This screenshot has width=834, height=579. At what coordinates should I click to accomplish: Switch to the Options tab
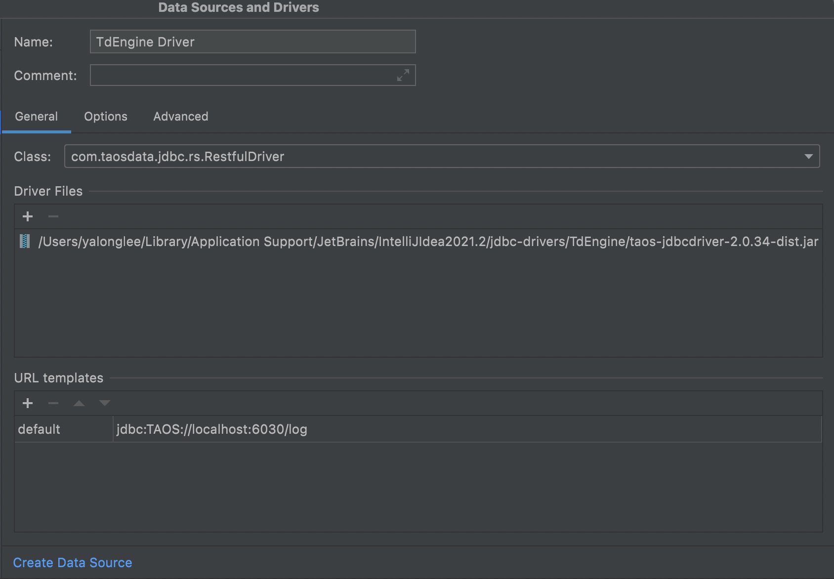(x=105, y=116)
